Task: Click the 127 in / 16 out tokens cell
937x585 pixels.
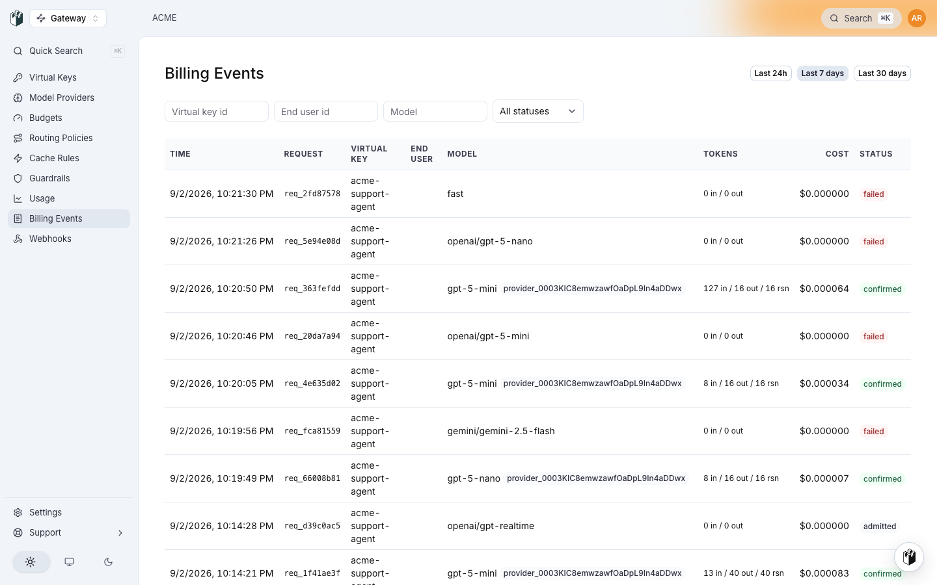Action: coord(746,289)
